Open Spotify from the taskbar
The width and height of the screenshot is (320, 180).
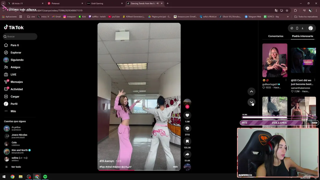tap(45, 177)
